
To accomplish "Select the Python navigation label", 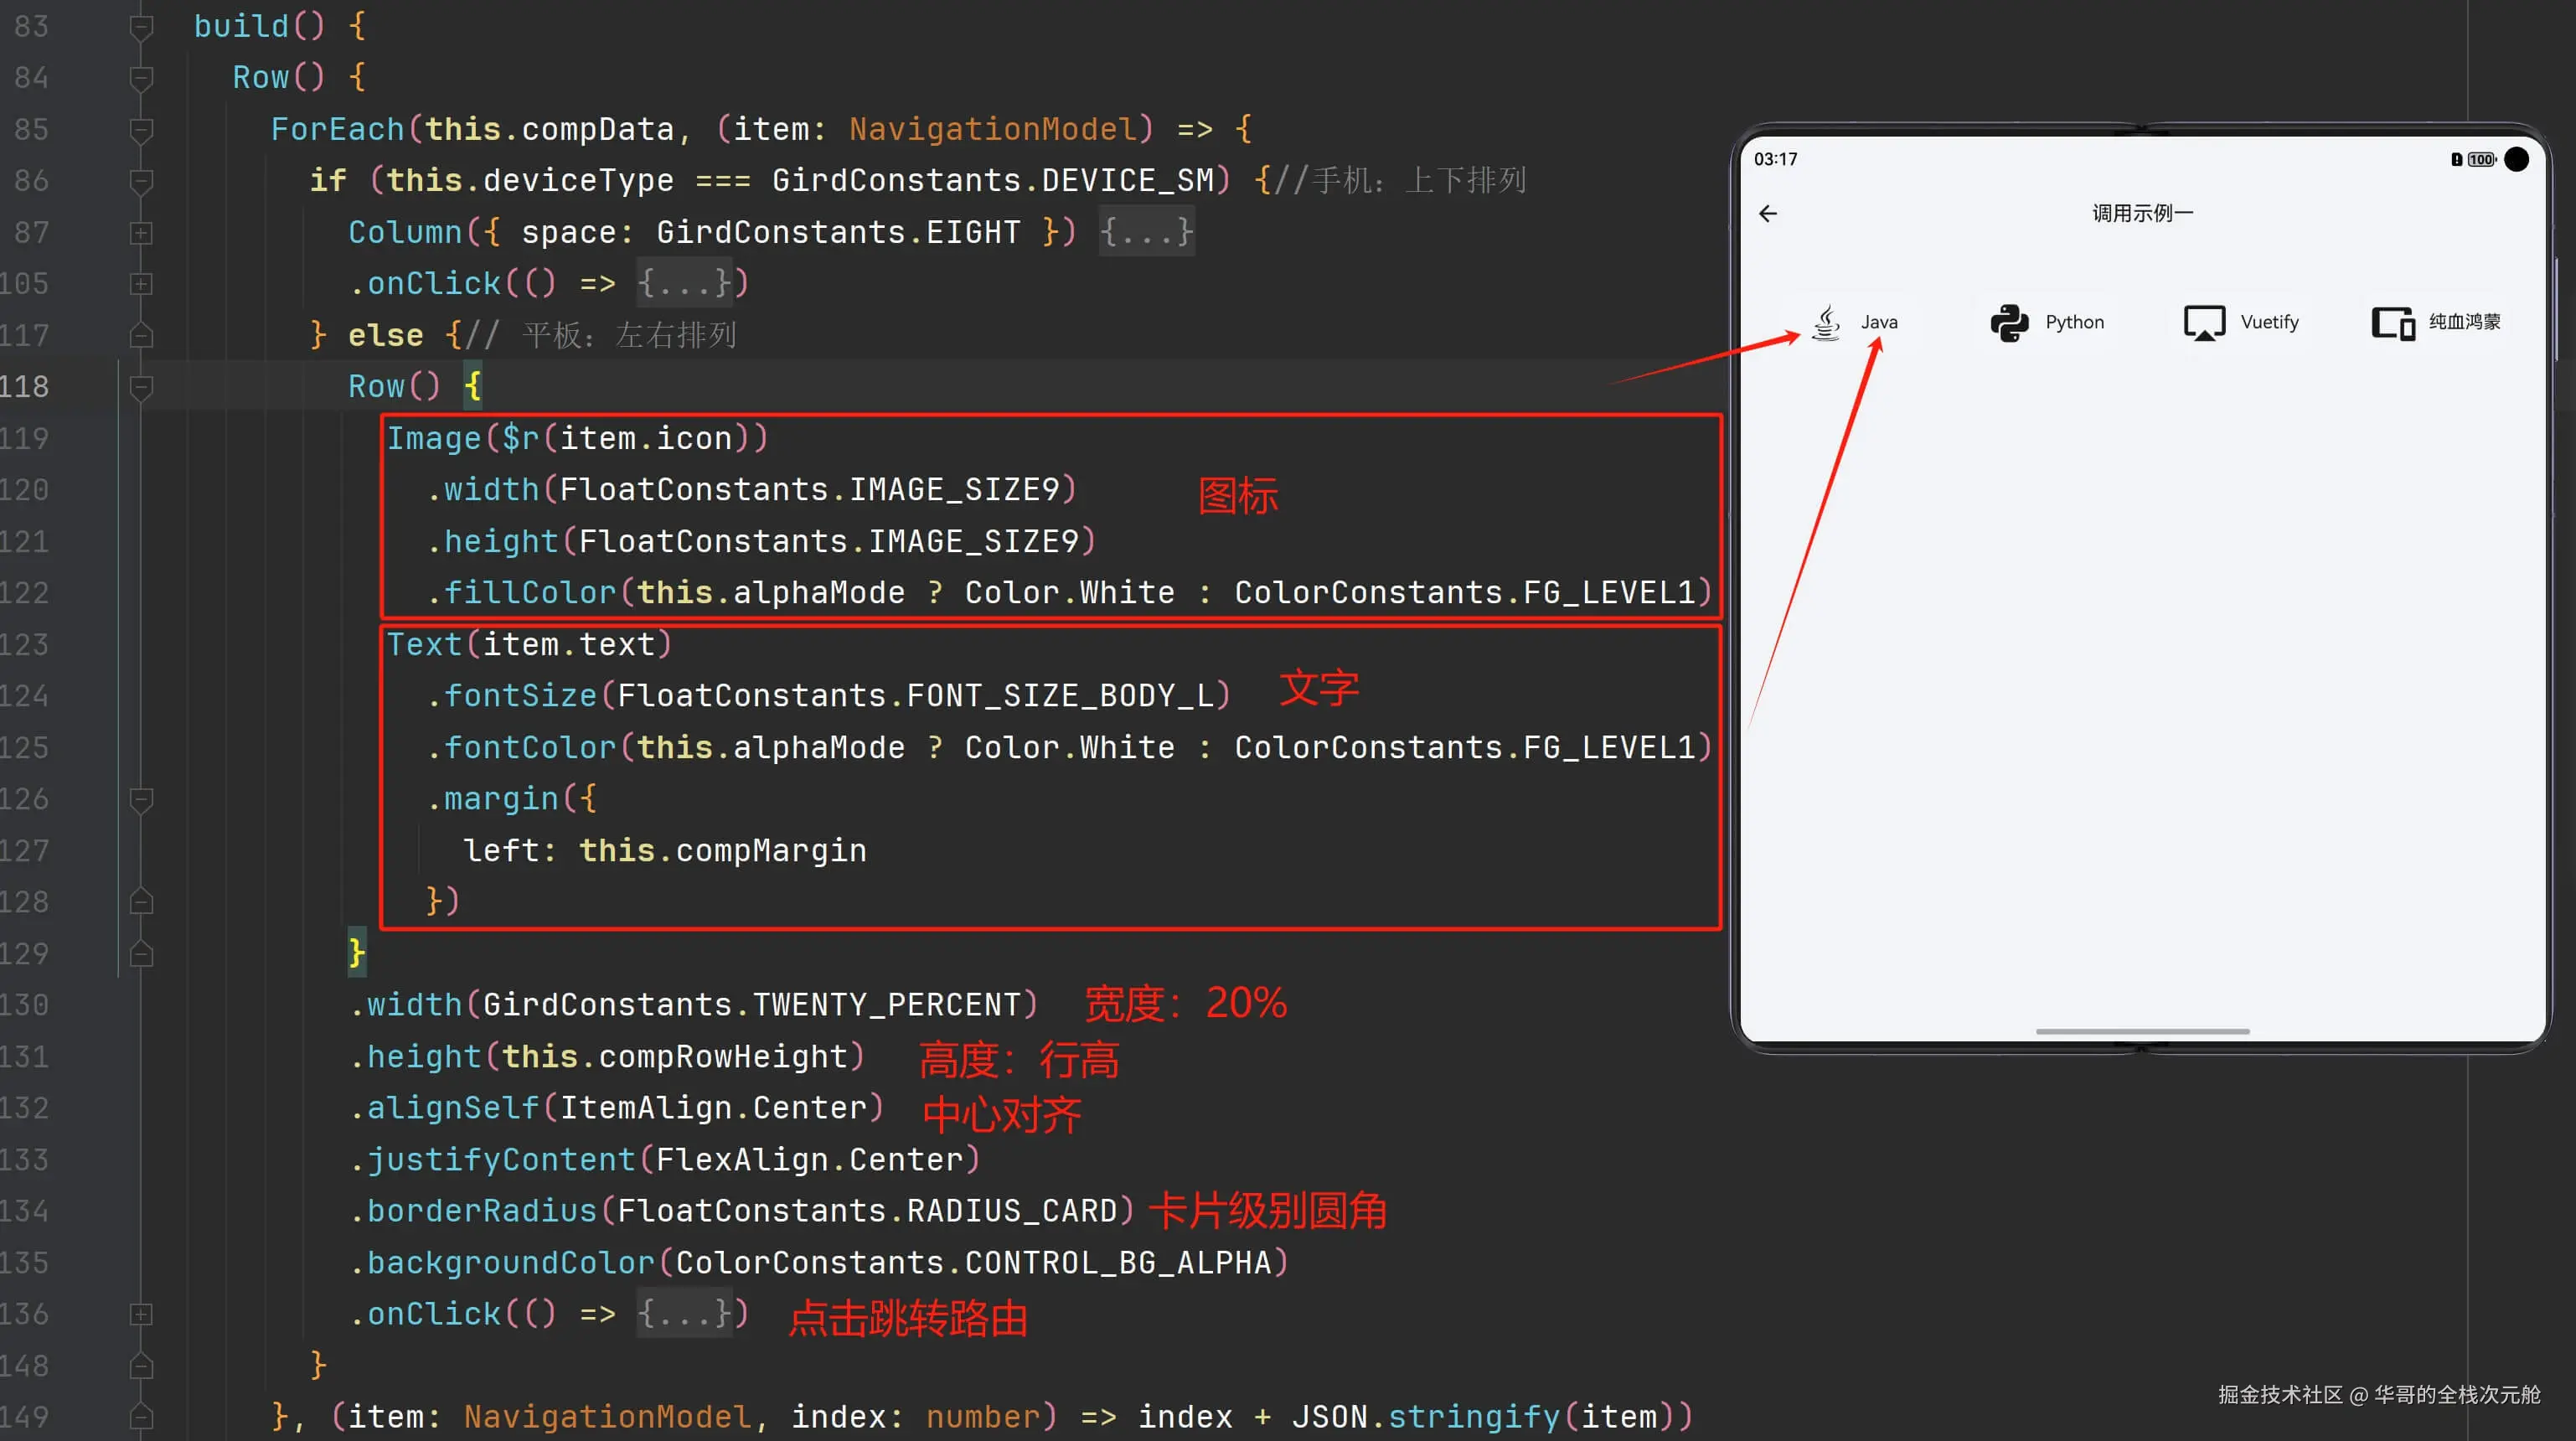I will 2074,322.
